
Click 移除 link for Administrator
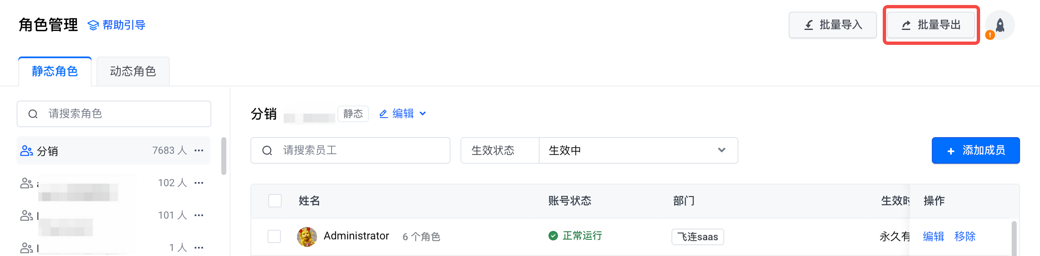pyautogui.click(x=965, y=236)
